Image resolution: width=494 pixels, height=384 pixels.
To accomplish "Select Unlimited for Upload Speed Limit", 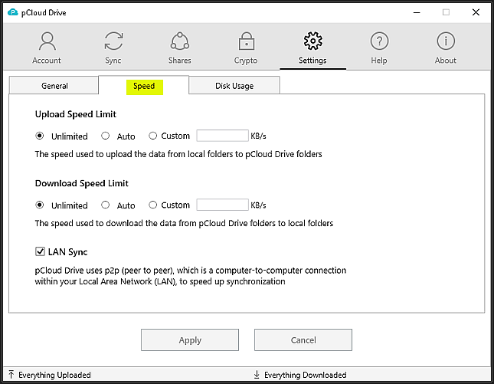I will pyautogui.click(x=39, y=136).
